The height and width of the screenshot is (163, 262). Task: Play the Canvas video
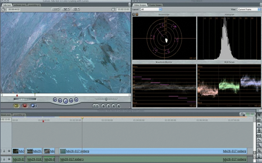pyautogui.click(x=66, y=101)
